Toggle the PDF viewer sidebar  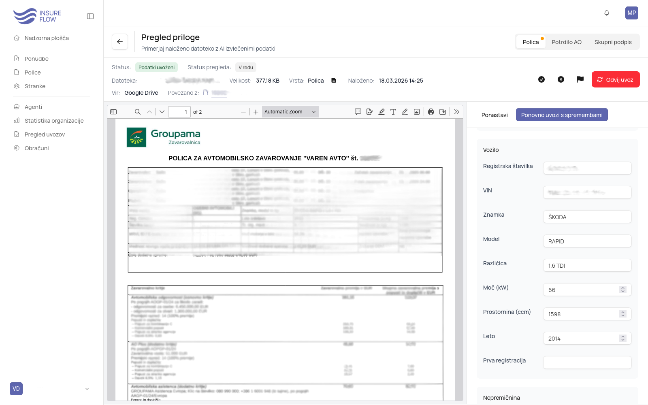(x=114, y=112)
